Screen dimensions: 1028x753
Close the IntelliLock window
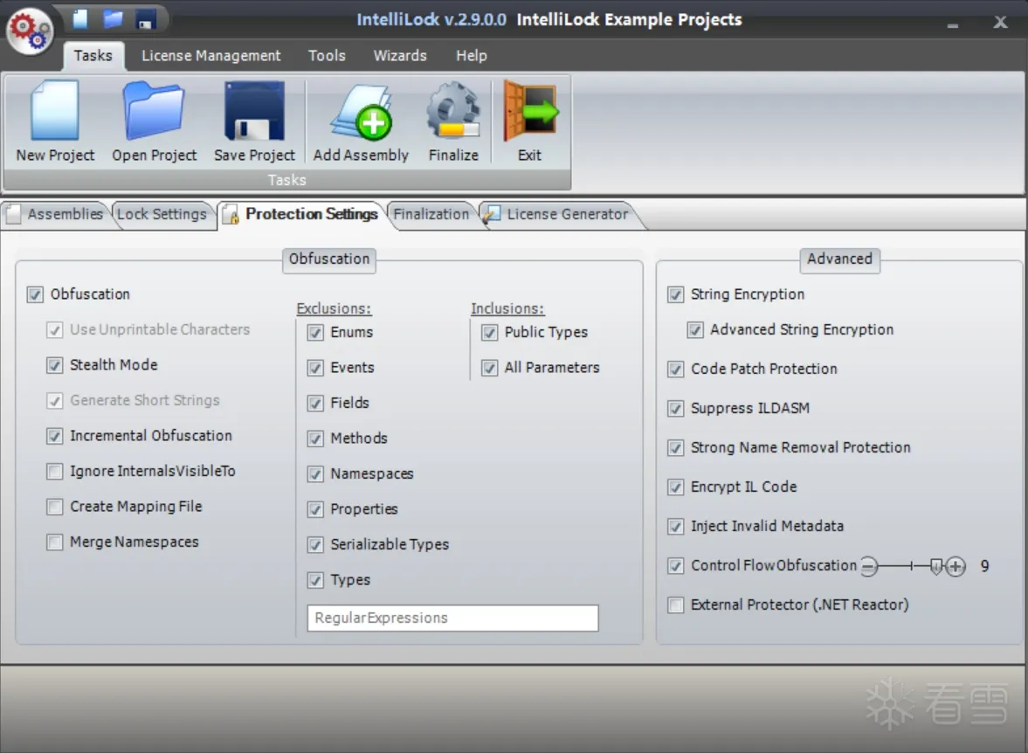click(1000, 23)
